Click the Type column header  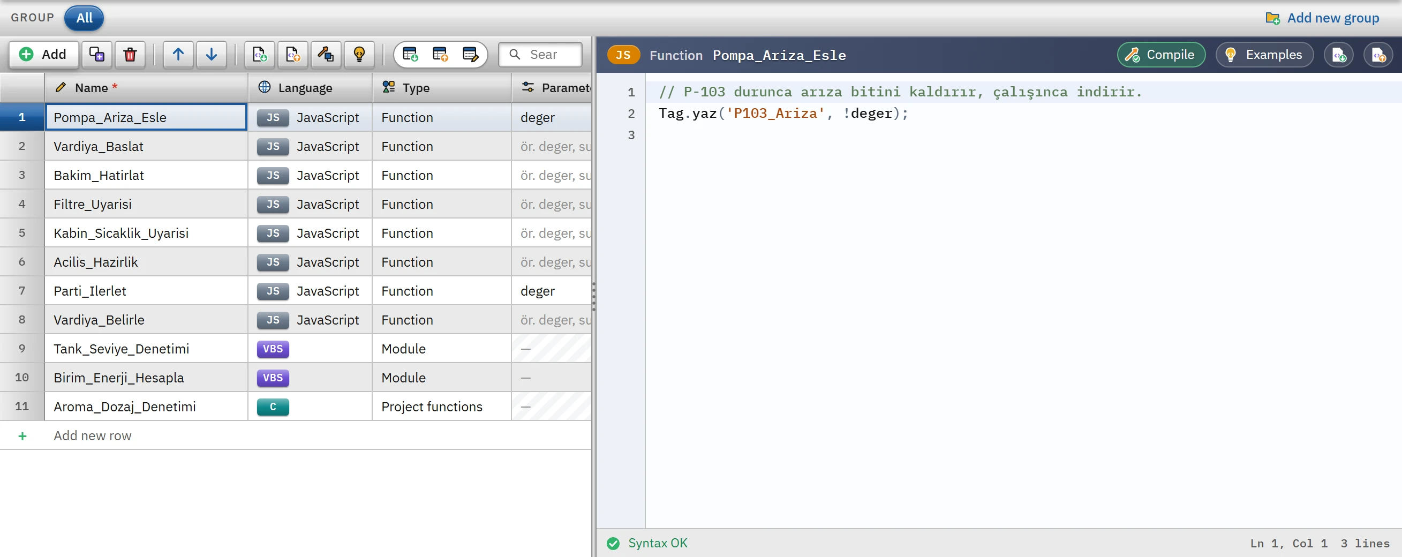[442, 88]
